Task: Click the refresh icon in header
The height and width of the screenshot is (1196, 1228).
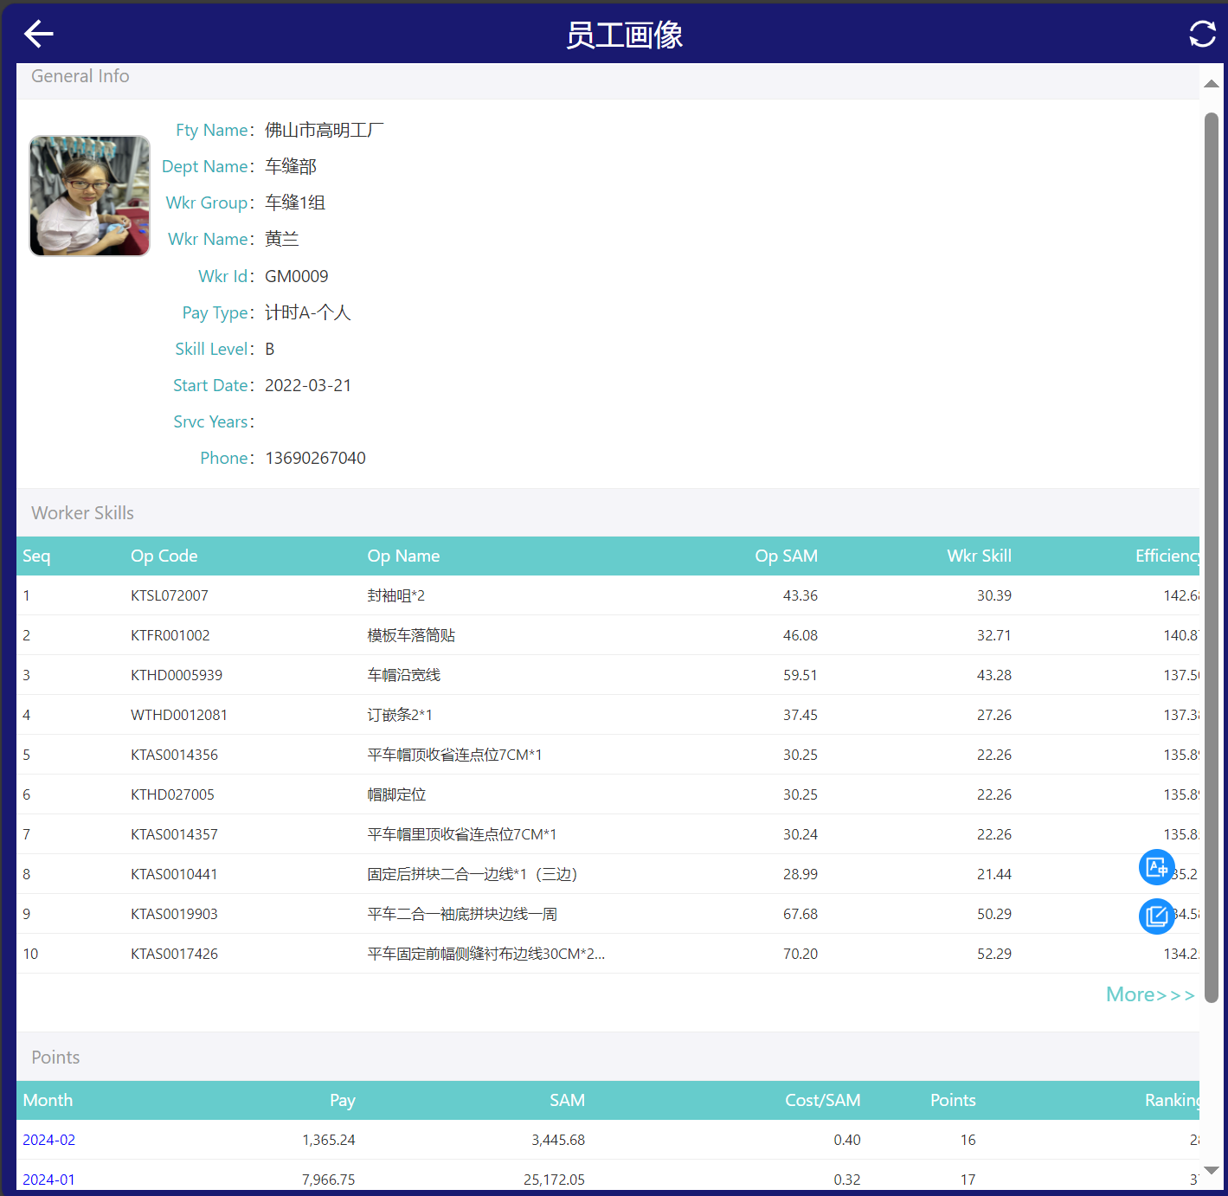Action: (x=1202, y=34)
